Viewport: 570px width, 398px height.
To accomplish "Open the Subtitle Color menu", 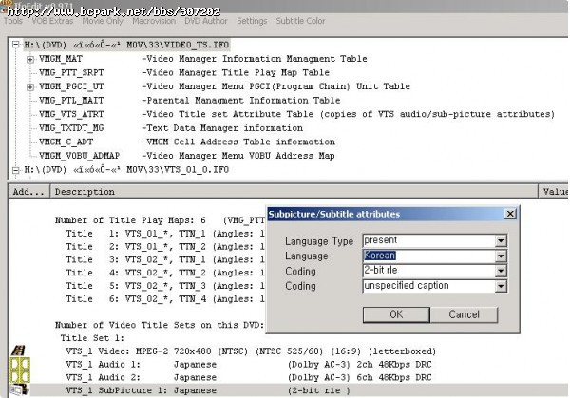I will (300, 21).
